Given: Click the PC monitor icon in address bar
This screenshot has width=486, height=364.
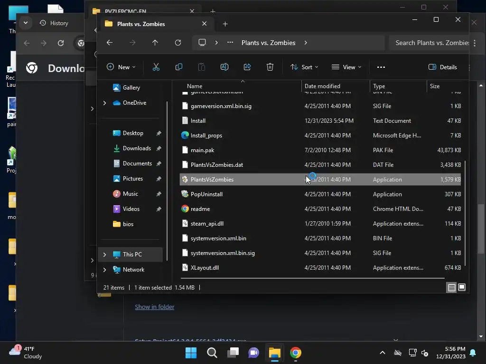Looking at the screenshot, I should (202, 42).
